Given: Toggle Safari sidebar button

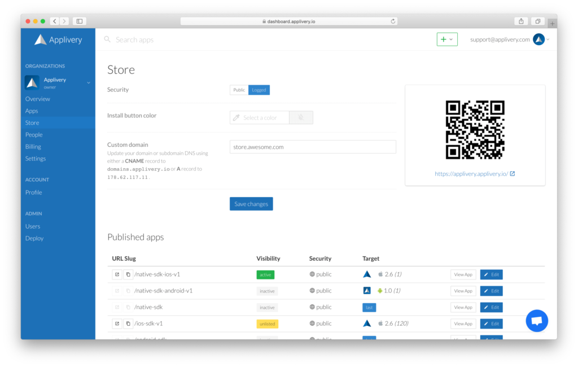Looking at the screenshot, I should coord(79,21).
